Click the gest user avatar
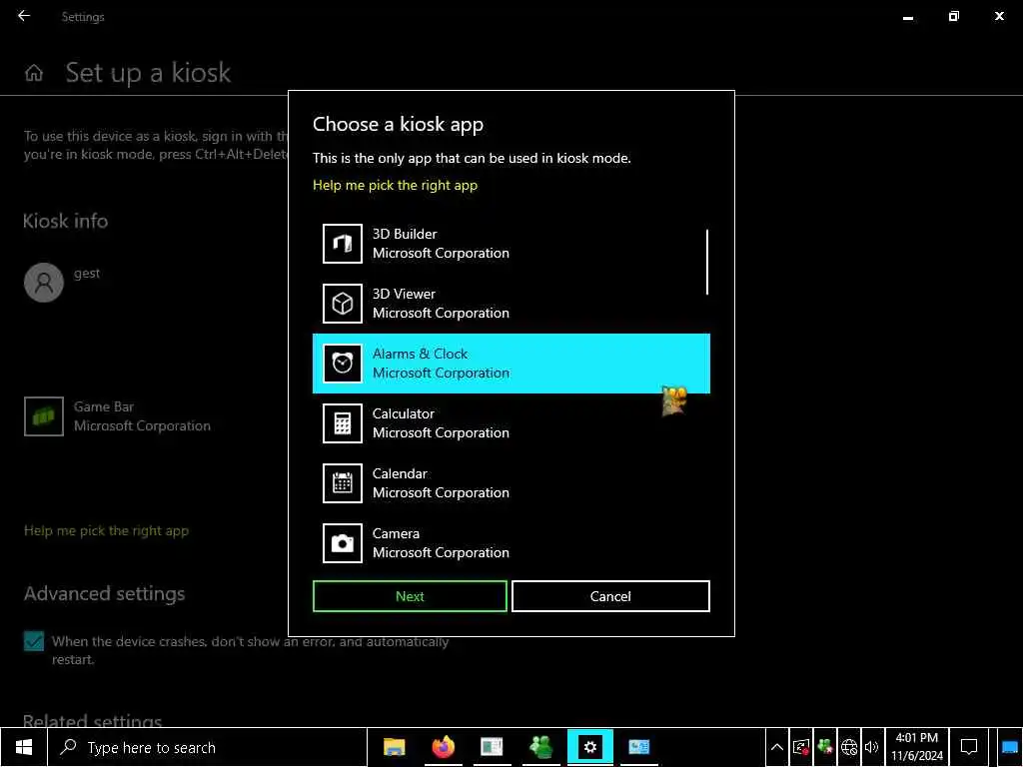The image size is (1023, 767). pyautogui.click(x=44, y=283)
